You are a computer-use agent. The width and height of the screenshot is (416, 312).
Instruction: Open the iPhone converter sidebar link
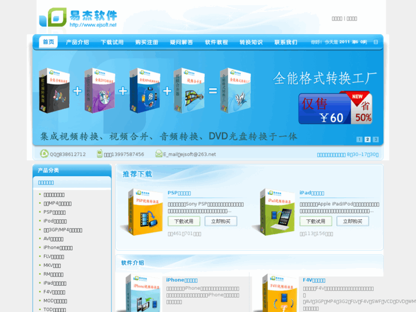[58, 248]
